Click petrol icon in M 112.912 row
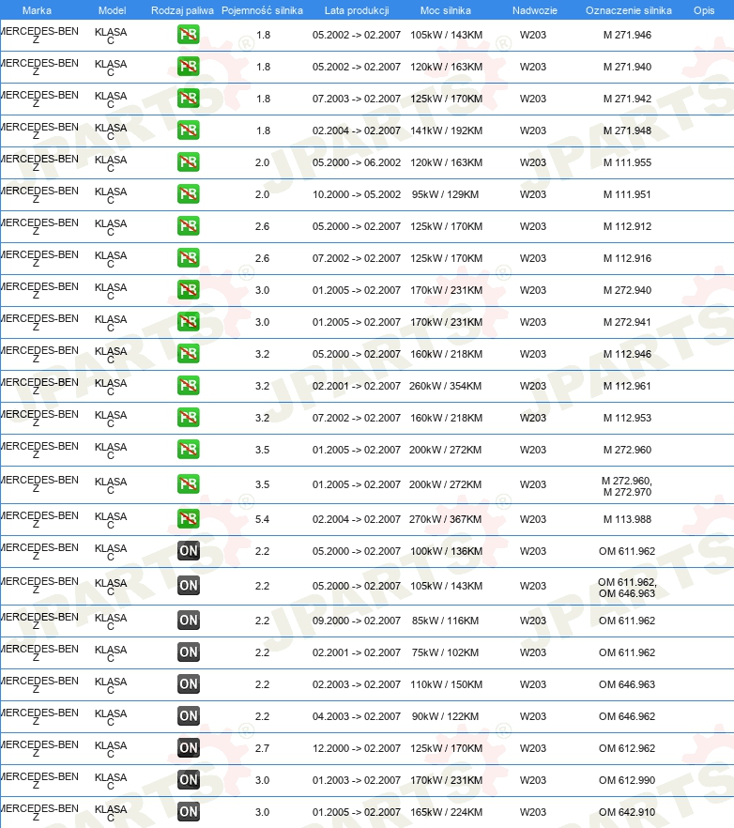The height and width of the screenshot is (828, 734). [189, 226]
